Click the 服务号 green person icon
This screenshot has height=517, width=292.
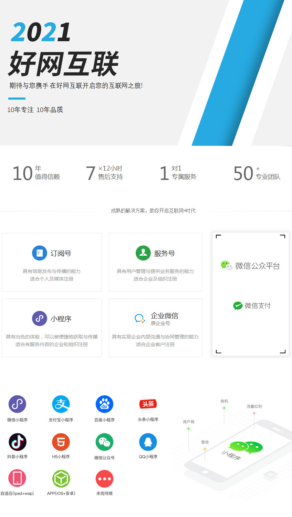click(143, 253)
